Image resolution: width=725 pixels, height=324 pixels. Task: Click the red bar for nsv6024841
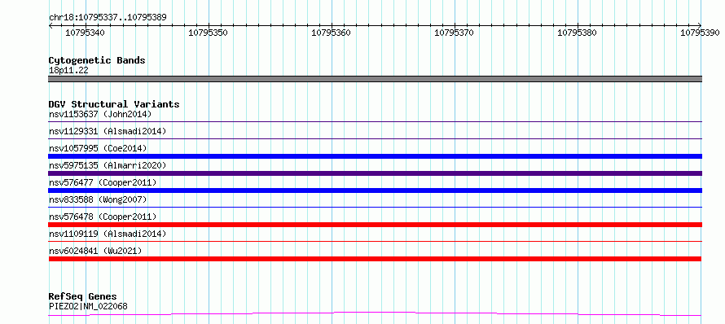[x=375, y=259]
